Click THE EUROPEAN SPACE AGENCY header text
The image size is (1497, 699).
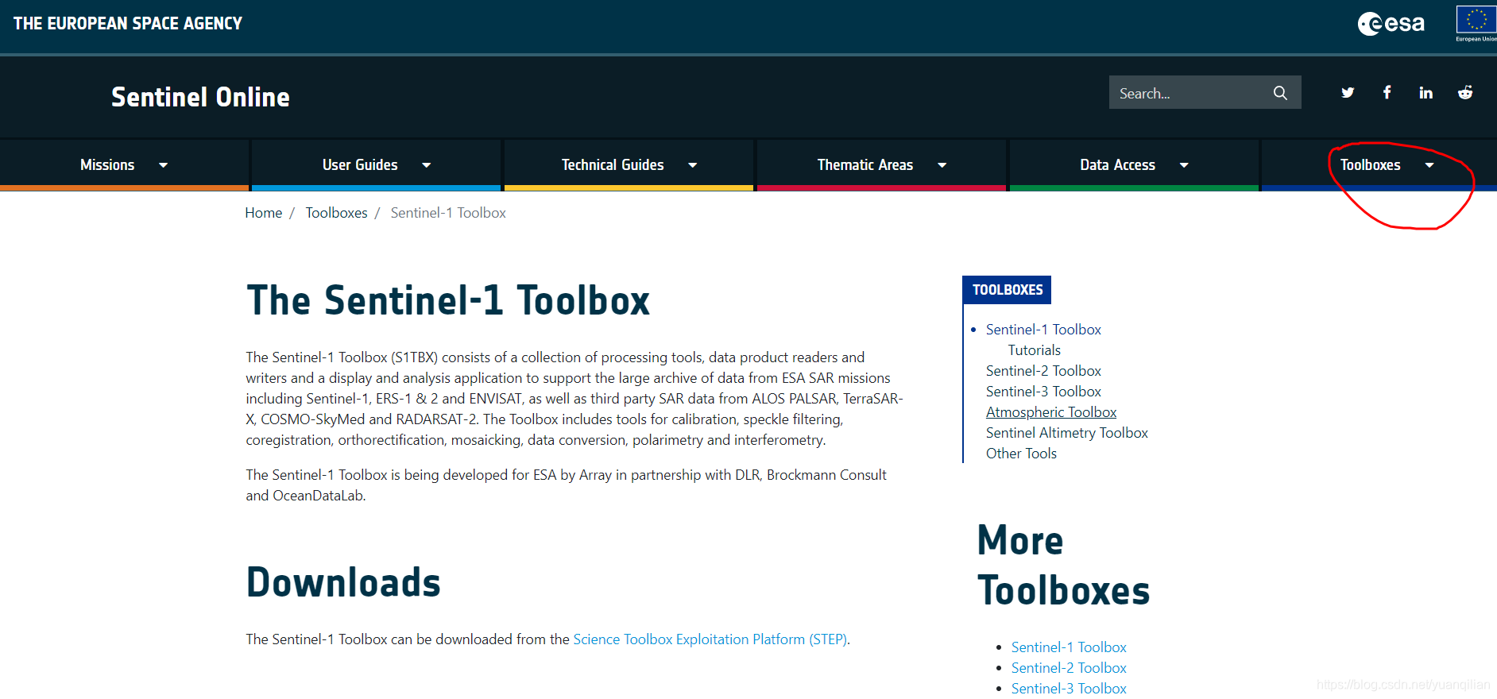coord(128,24)
